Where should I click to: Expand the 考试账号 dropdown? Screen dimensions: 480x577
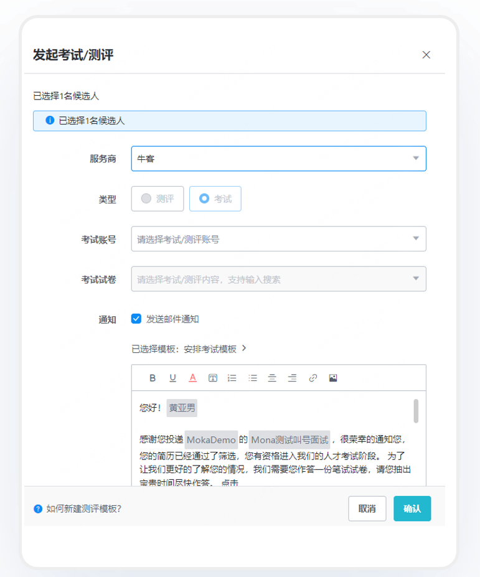pyautogui.click(x=278, y=239)
